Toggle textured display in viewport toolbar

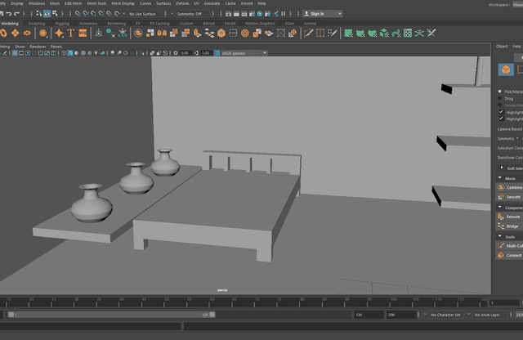pyautogui.click(x=89, y=53)
